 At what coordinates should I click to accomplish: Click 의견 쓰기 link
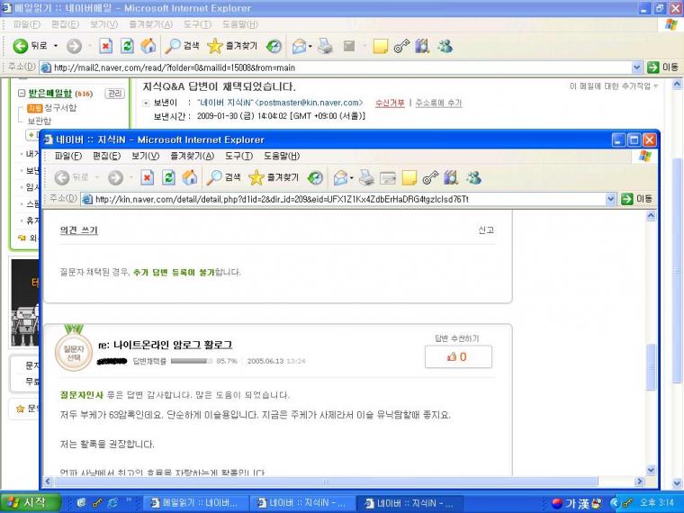point(78,230)
